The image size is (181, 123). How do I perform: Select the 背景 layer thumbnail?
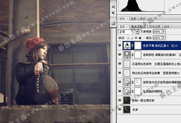click(127, 110)
